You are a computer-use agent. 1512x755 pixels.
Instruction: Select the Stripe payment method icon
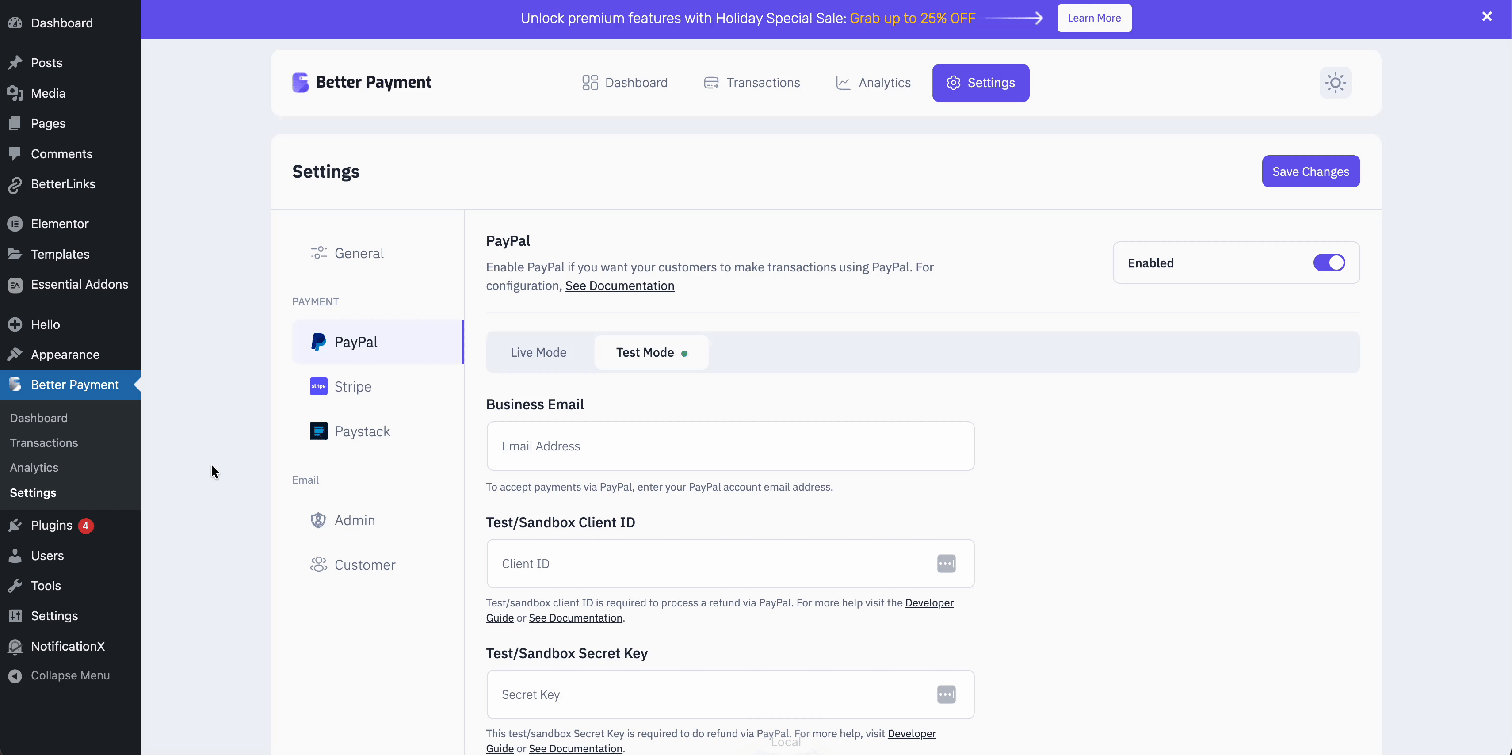click(x=319, y=386)
